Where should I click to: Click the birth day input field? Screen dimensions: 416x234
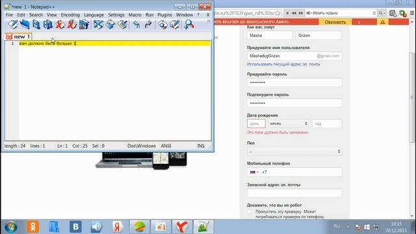(256, 123)
